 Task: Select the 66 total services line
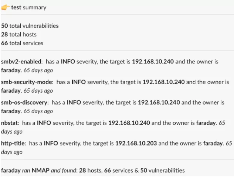click(x=22, y=43)
